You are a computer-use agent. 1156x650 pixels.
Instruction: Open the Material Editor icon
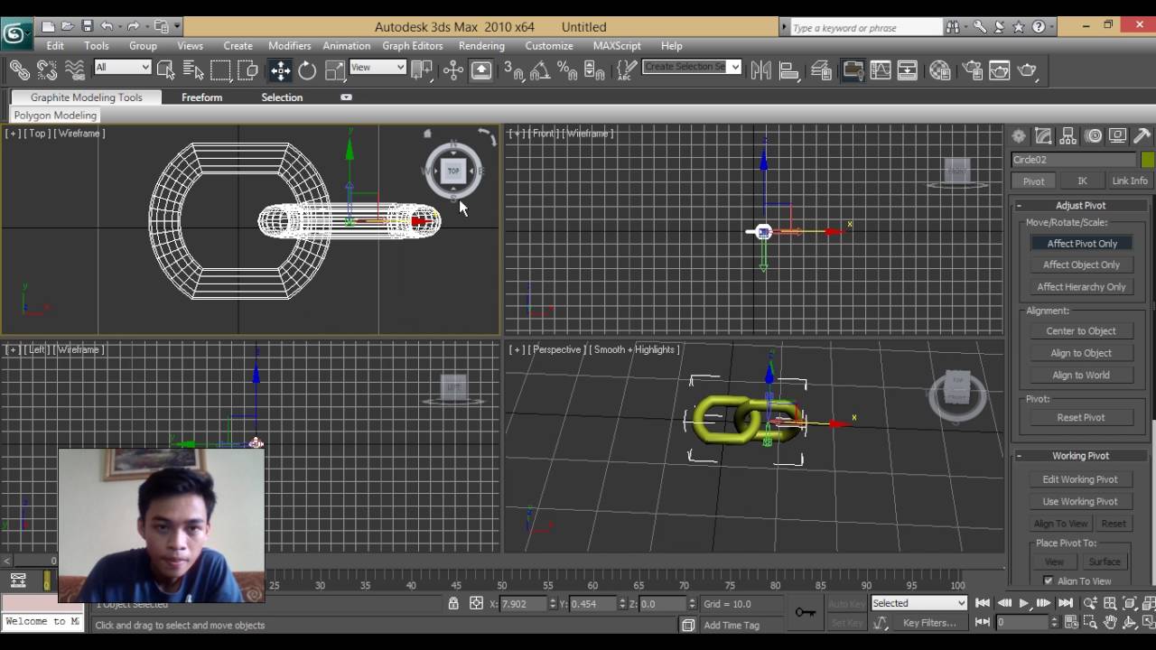click(940, 70)
